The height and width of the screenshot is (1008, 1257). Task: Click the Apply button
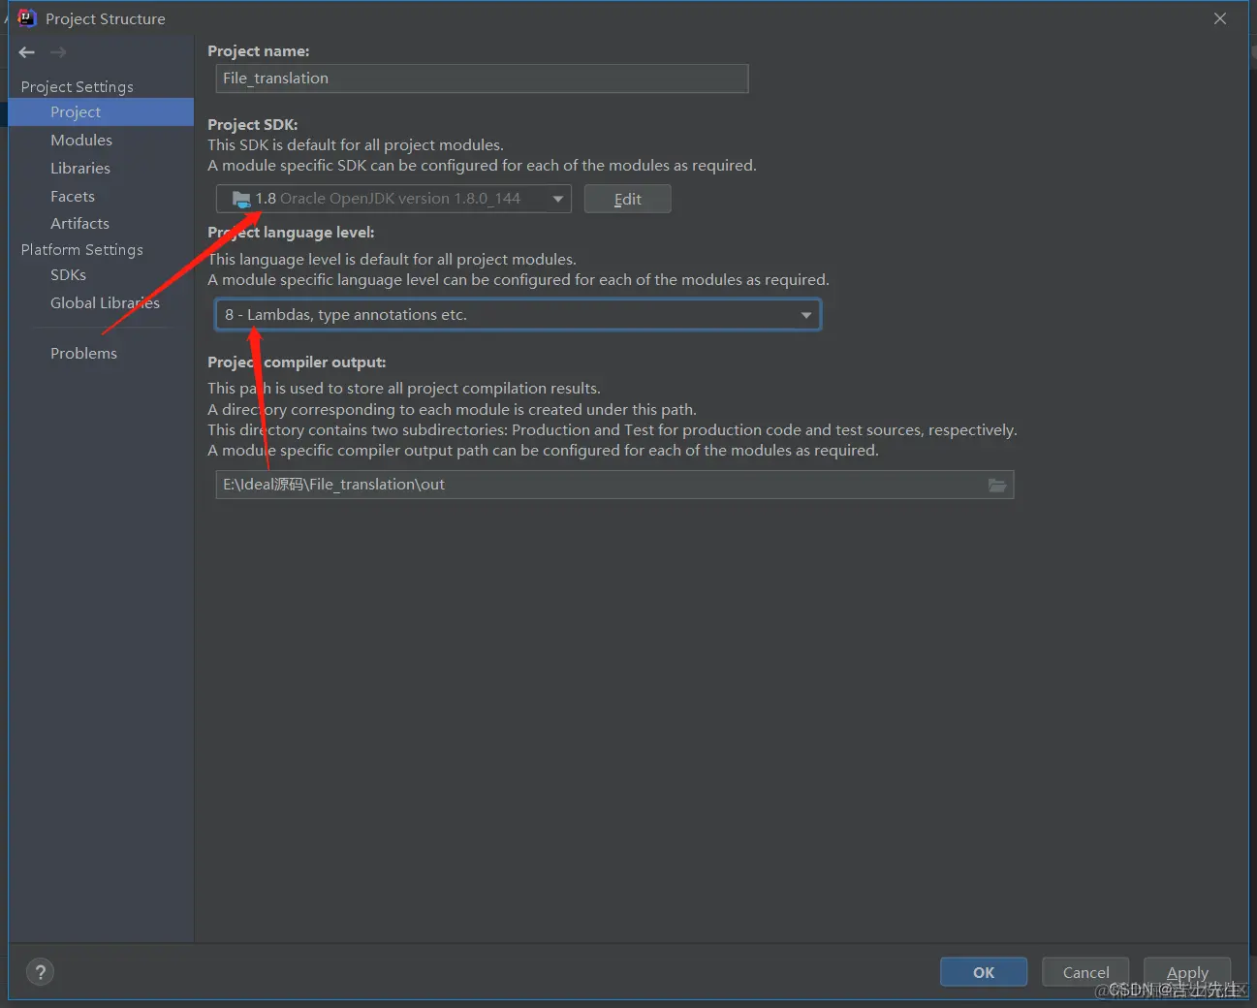[1187, 972]
